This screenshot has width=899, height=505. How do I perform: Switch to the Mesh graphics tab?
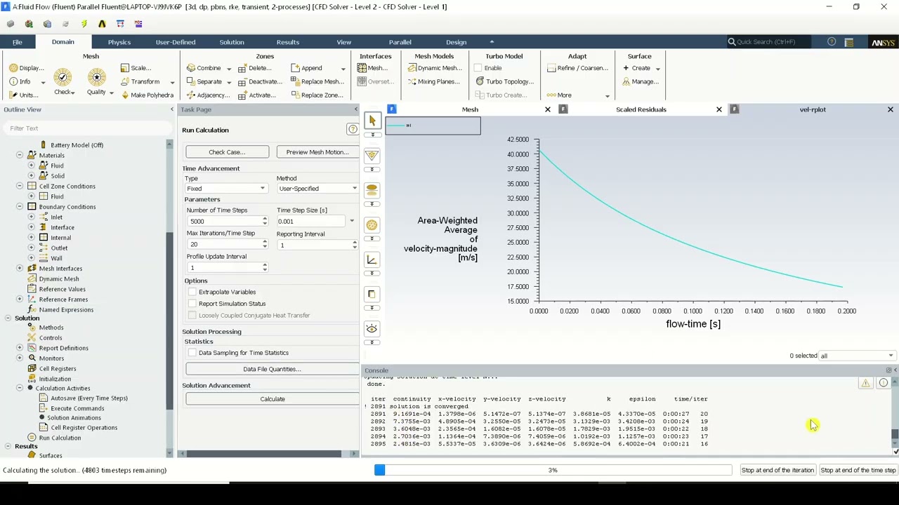click(470, 109)
